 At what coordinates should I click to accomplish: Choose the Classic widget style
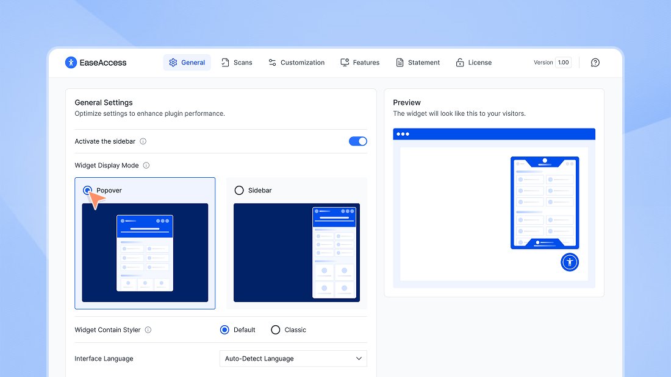(x=275, y=329)
